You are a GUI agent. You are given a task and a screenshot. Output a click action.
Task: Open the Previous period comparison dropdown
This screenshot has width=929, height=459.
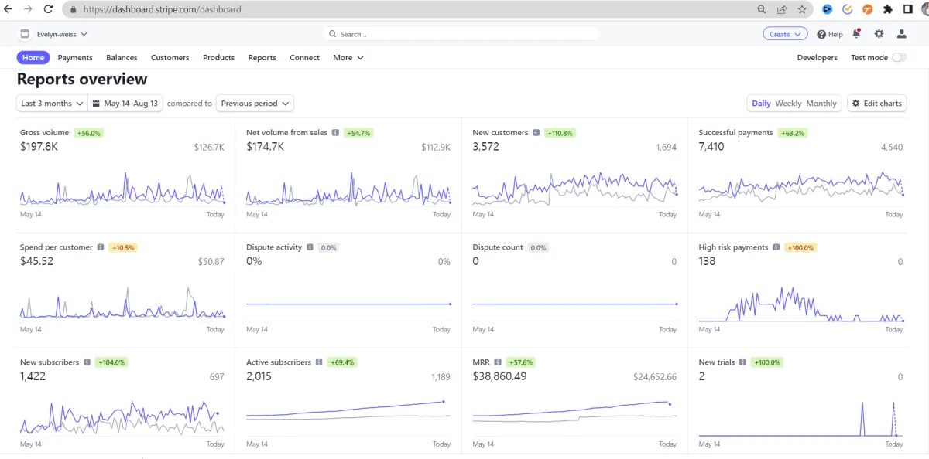pyautogui.click(x=255, y=104)
